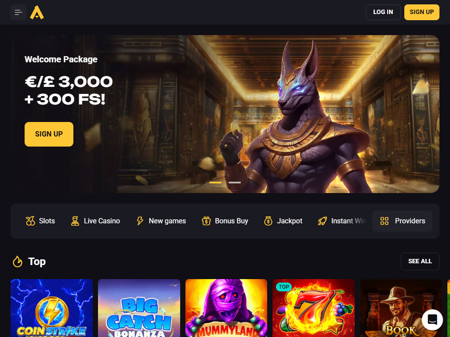The image size is (450, 337).
Task: Open the hamburger side menu
Action: (18, 12)
